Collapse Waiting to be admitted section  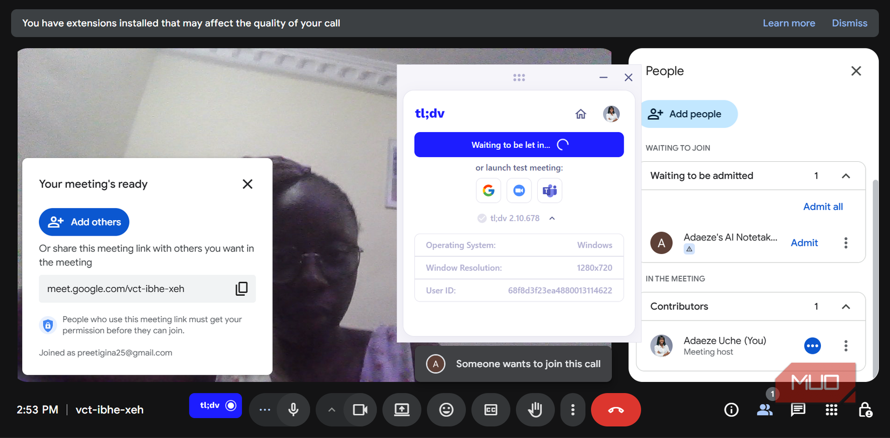(x=846, y=176)
